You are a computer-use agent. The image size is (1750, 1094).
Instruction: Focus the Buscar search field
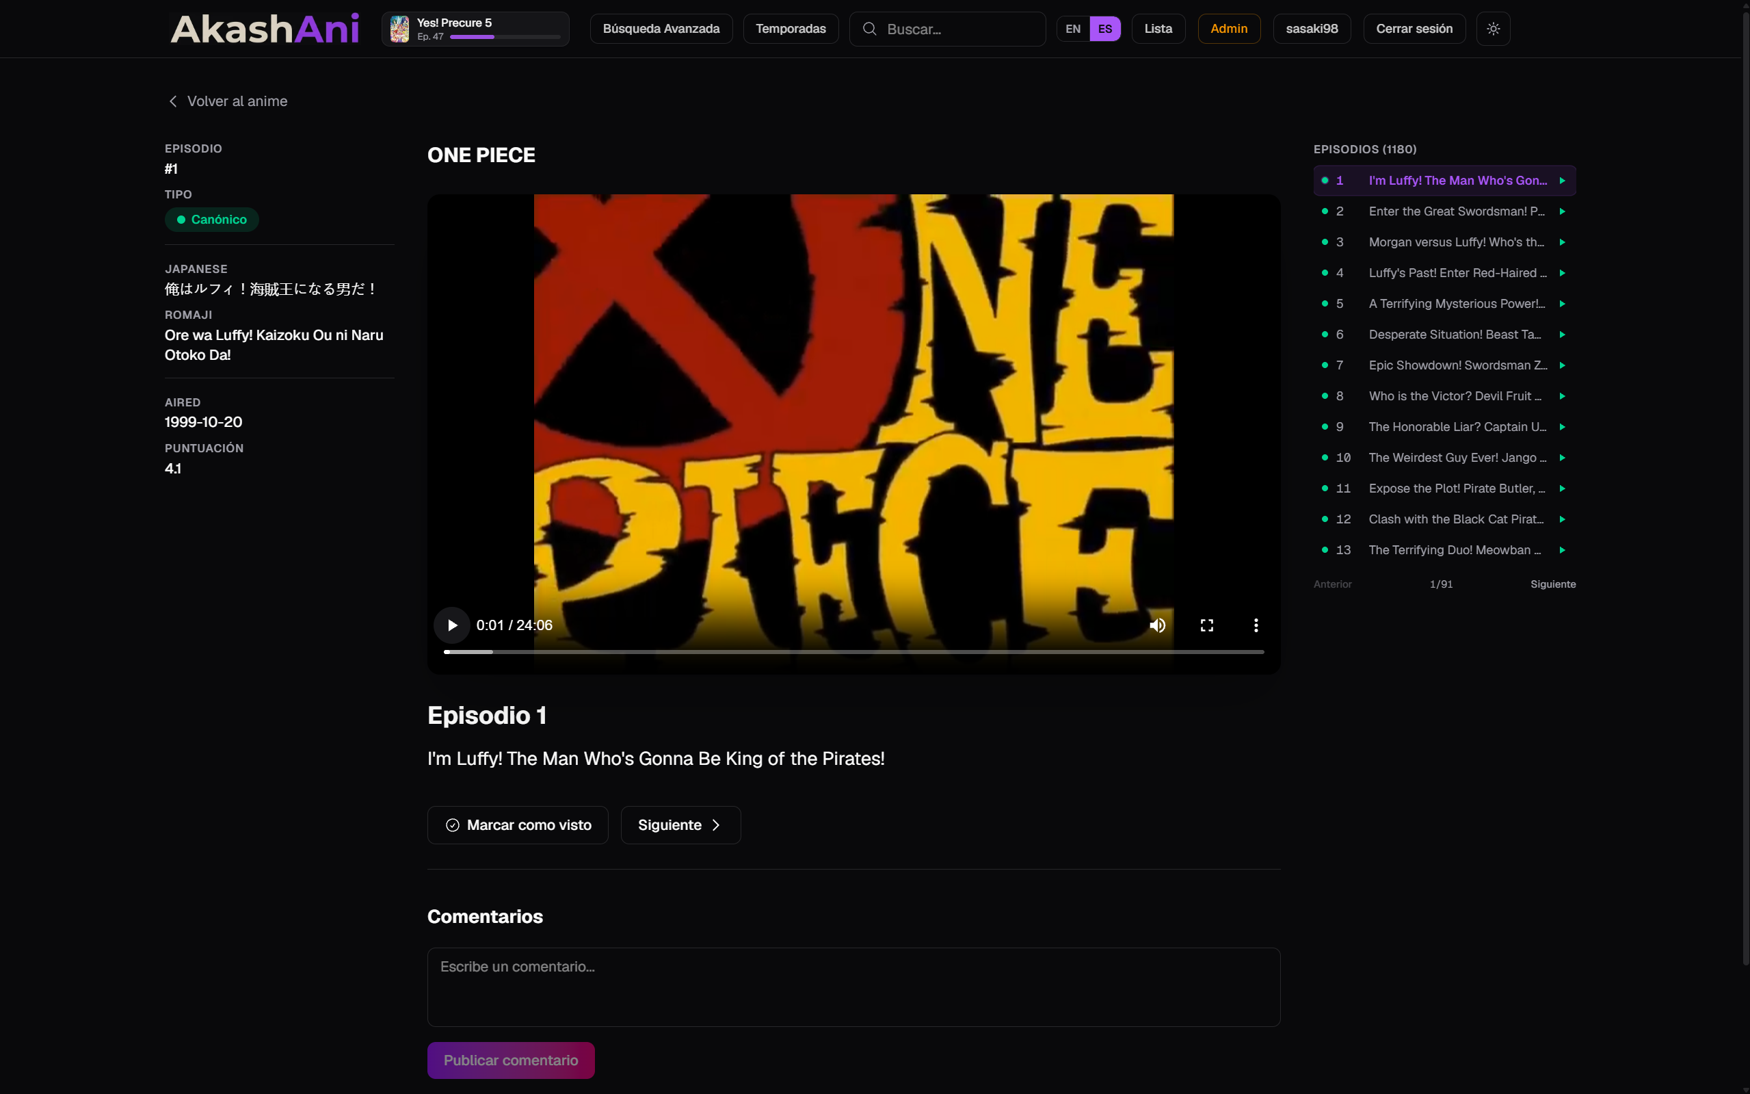click(x=947, y=29)
